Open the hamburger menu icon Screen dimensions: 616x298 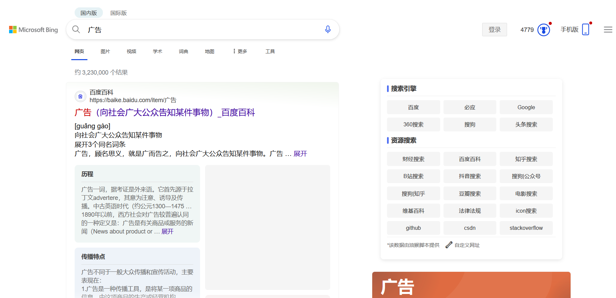coord(608,30)
